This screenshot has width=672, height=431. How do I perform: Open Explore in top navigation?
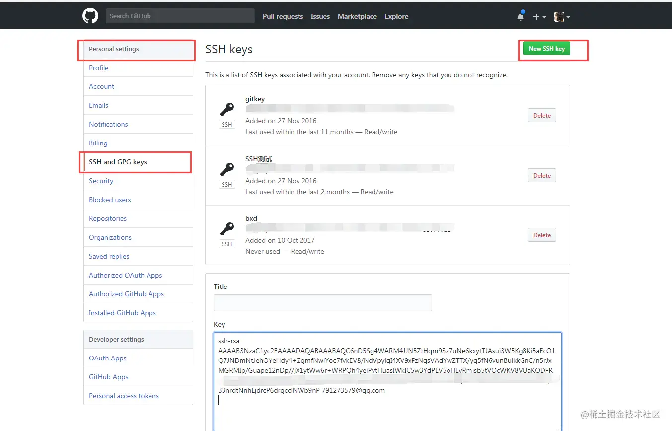396,16
